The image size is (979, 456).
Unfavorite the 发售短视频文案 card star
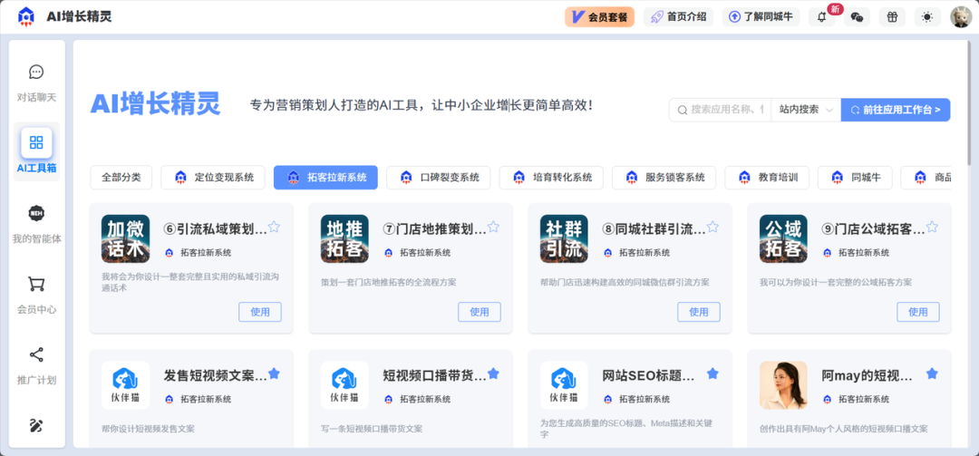[274, 374]
